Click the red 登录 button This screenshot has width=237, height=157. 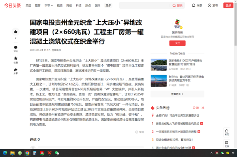228,6
